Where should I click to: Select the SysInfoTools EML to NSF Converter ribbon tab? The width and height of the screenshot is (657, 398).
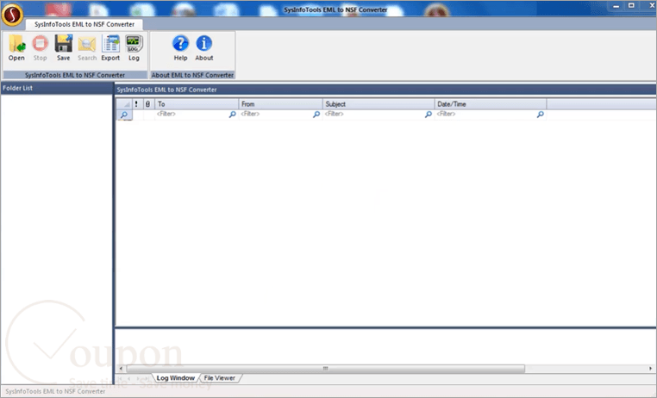(x=84, y=24)
